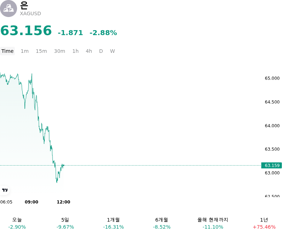Click the 12:00 time axis marker
Screen dimensions: 284x234
pos(64,202)
